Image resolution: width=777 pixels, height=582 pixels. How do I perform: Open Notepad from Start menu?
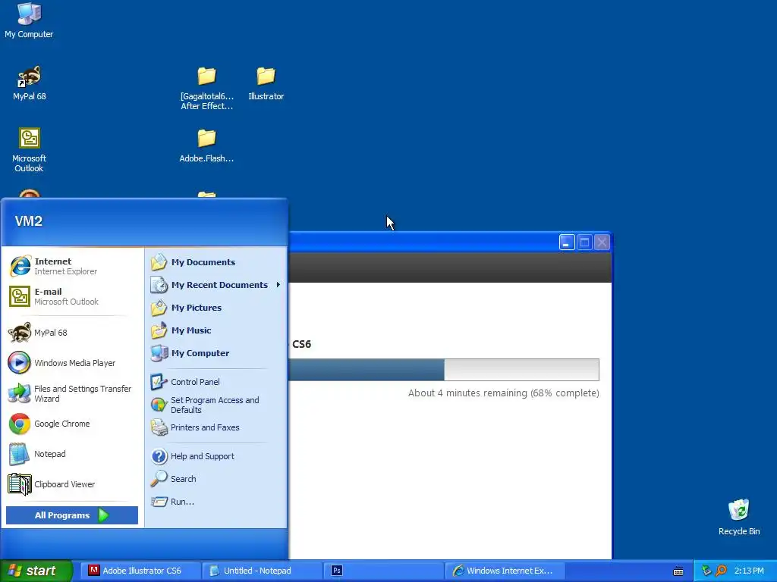[72, 454]
